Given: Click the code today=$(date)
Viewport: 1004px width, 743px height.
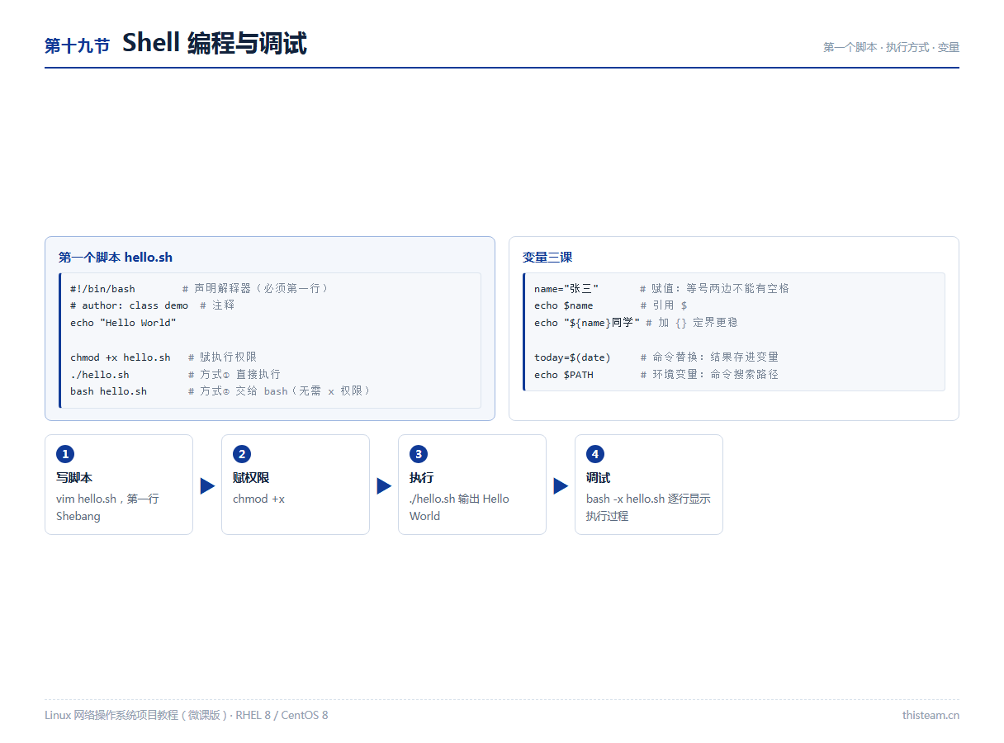Looking at the screenshot, I should 572,357.
